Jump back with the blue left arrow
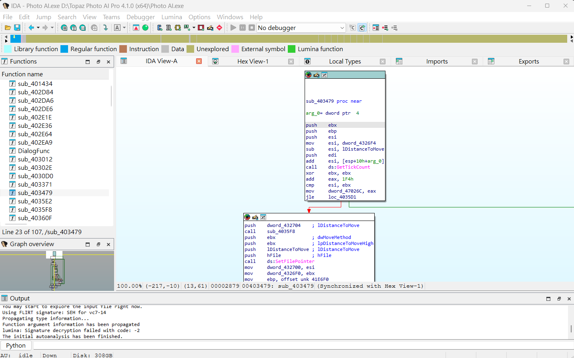 31,28
